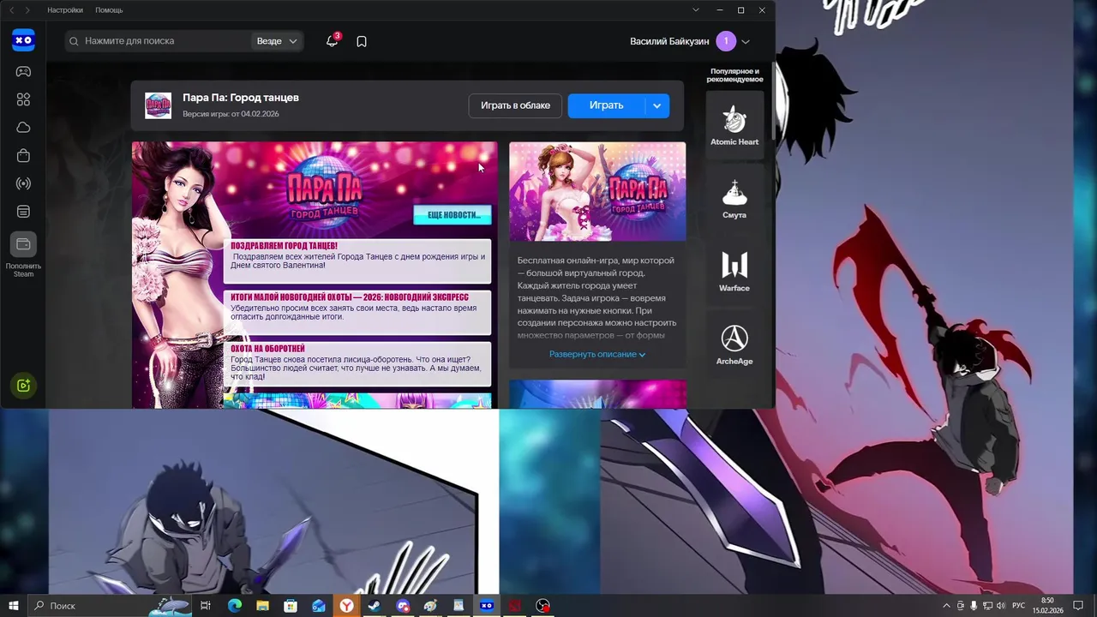This screenshot has height=617, width=1097.
Task: Click game title Пара Па: Город танцев
Action: 241,98
